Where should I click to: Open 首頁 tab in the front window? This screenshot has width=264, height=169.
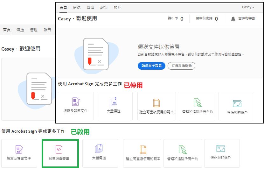[x=63, y=7]
